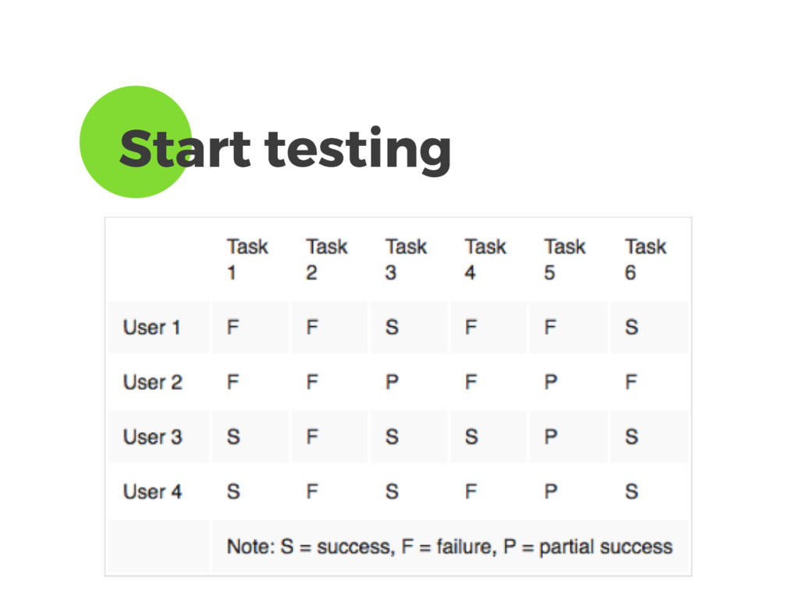Viewport: 799px width, 599px height.
Task: Select User 2's Task 5 result cell
Action: [x=551, y=382]
